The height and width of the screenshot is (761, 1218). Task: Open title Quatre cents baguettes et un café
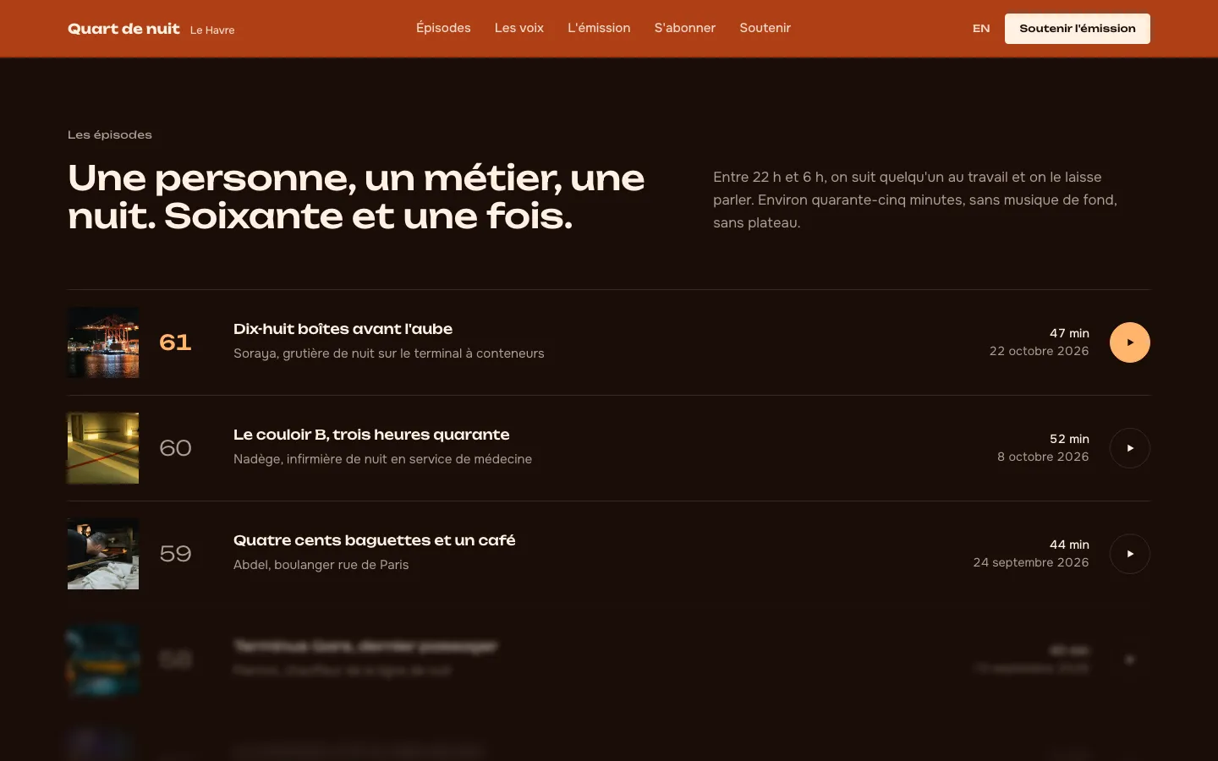coord(374,540)
